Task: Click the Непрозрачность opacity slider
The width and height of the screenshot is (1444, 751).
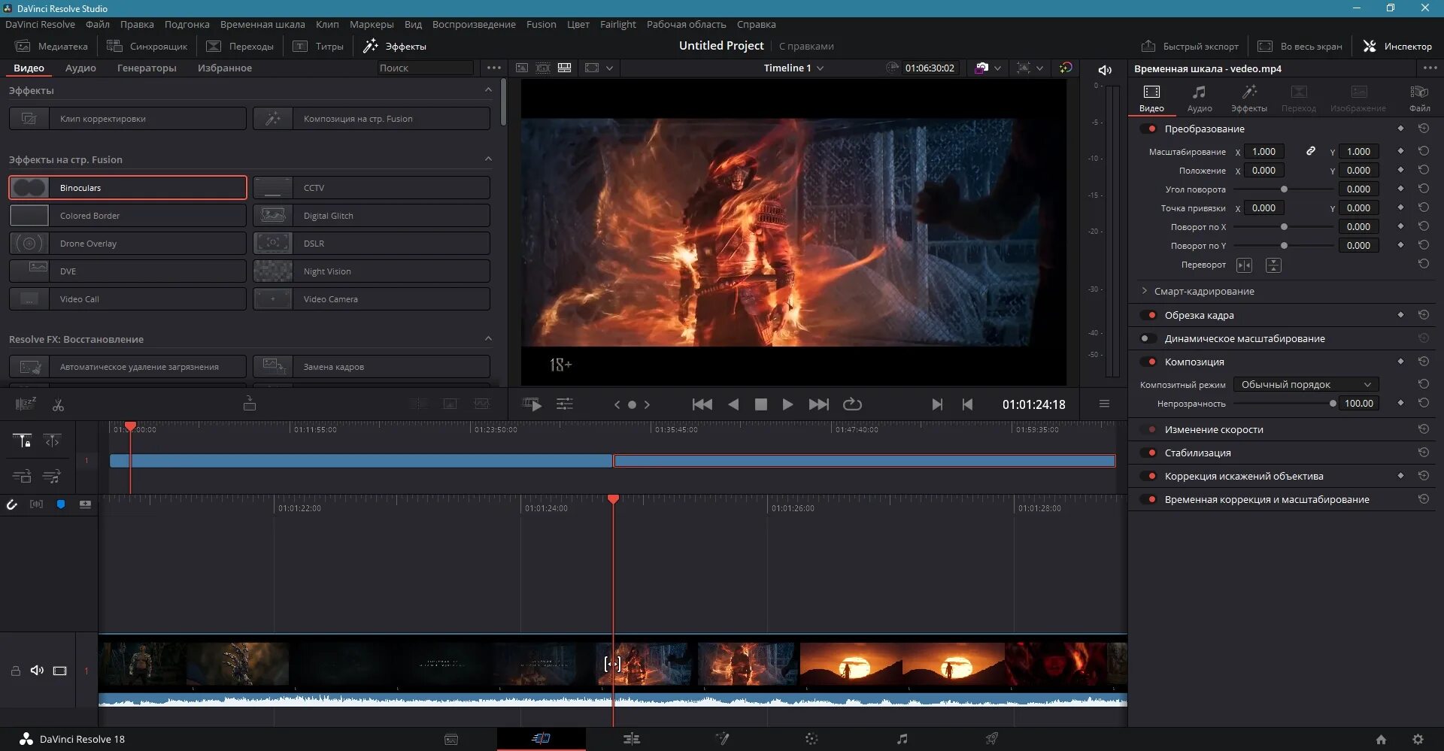Action: pyautogui.click(x=1283, y=404)
